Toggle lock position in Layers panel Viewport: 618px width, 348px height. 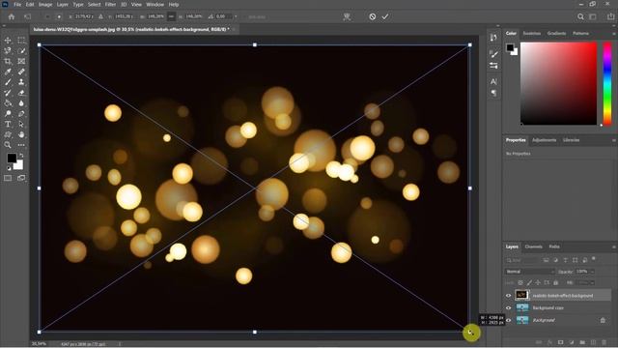pyautogui.click(x=538, y=283)
